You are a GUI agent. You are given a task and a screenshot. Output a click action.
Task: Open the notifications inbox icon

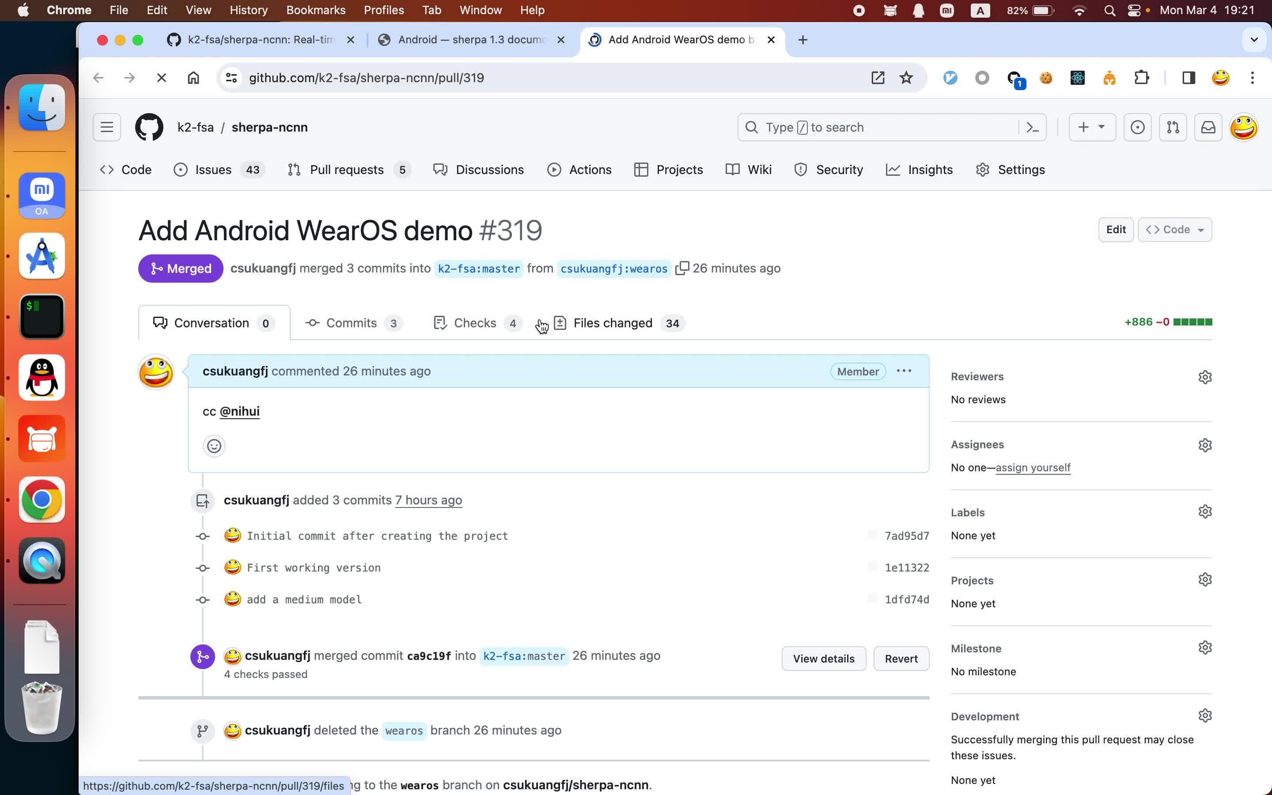click(1208, 127)
